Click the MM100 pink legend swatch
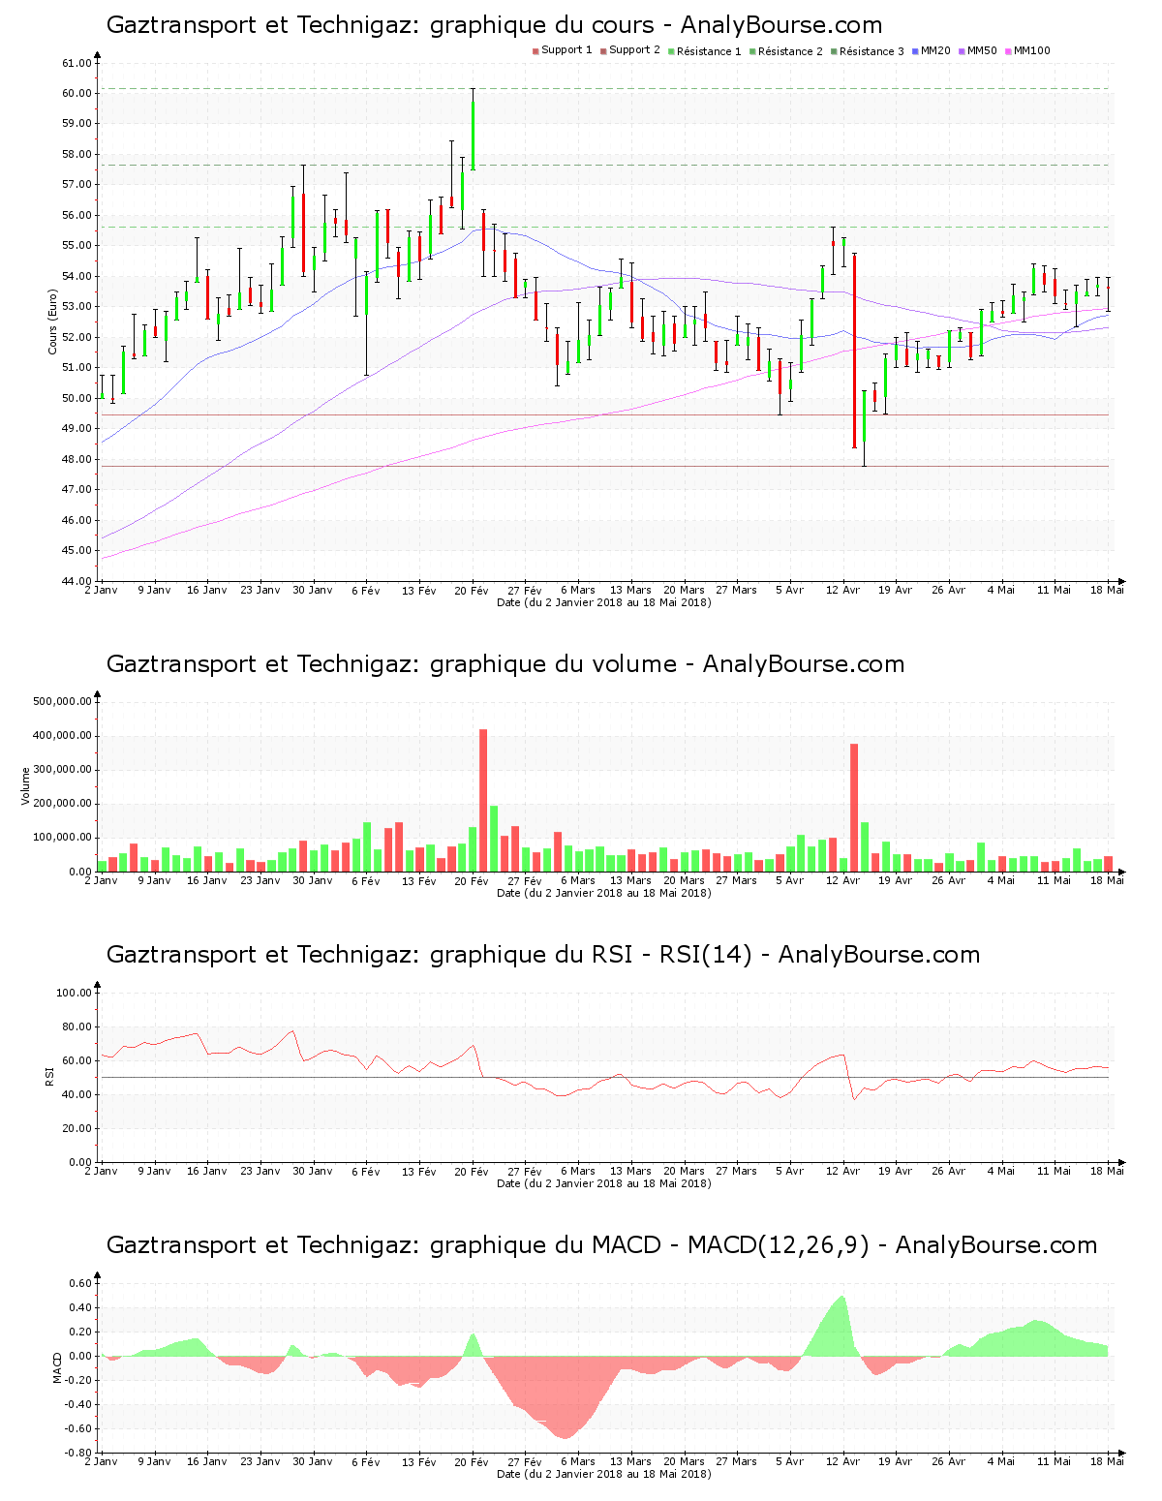Image resolution: width=1162 pixels, height=1501 pixels. click(1008, 51)
